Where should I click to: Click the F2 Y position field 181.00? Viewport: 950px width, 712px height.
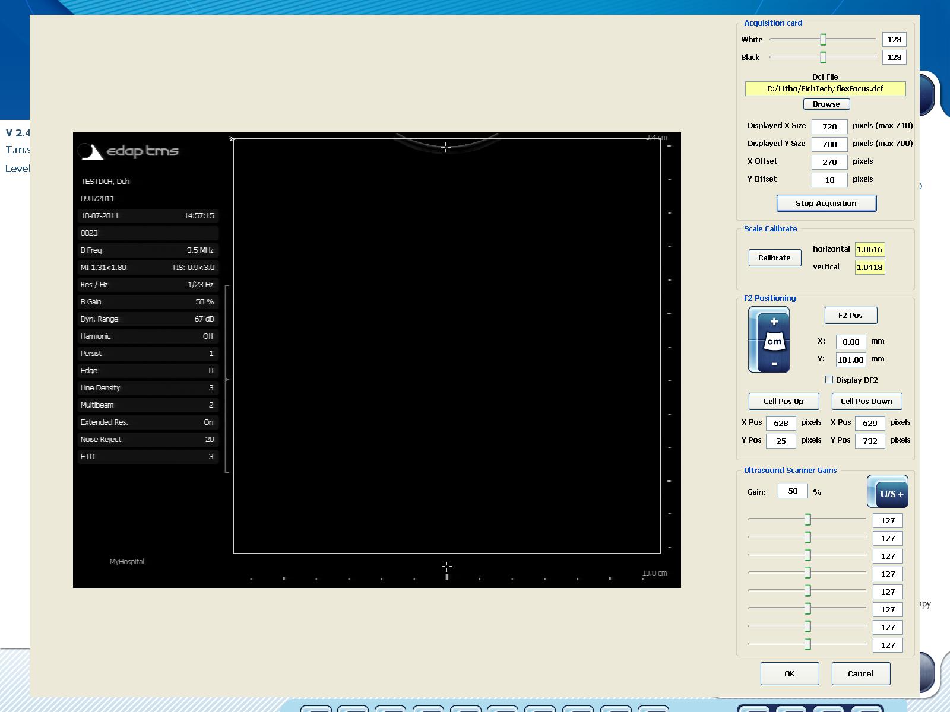point(851,360)
